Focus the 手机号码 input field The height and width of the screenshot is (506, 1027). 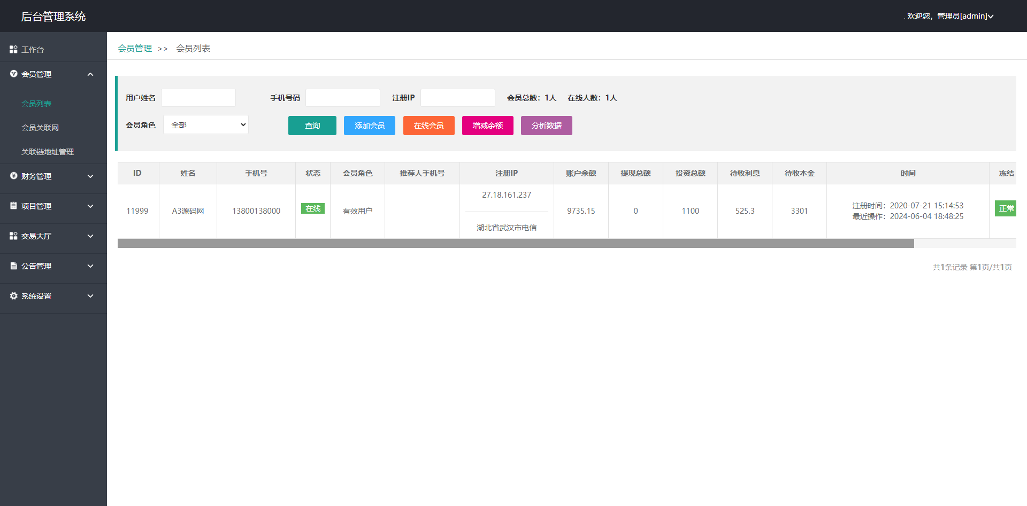[x=343, y=98]
